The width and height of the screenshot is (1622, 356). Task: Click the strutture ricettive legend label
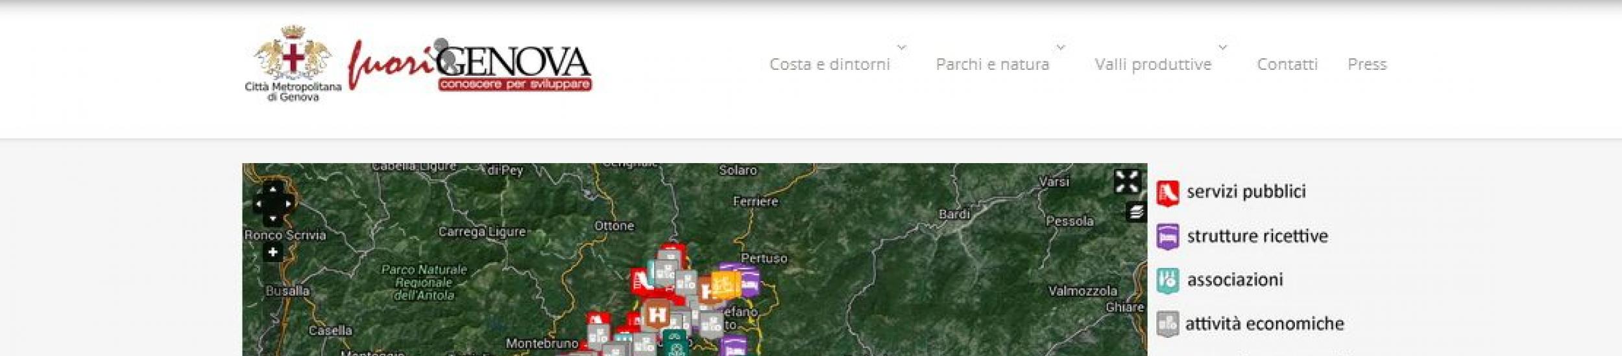(1257, 236)
